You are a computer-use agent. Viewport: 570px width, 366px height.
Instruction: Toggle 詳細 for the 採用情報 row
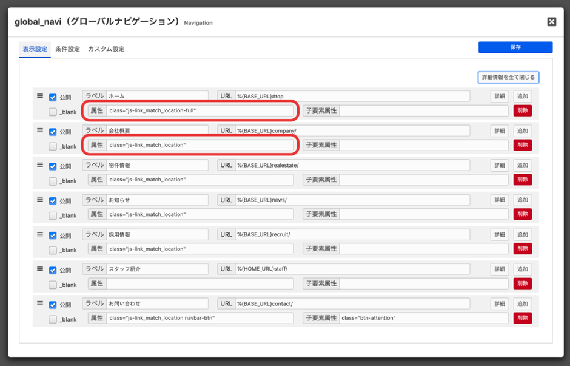[x=499, y=235]
